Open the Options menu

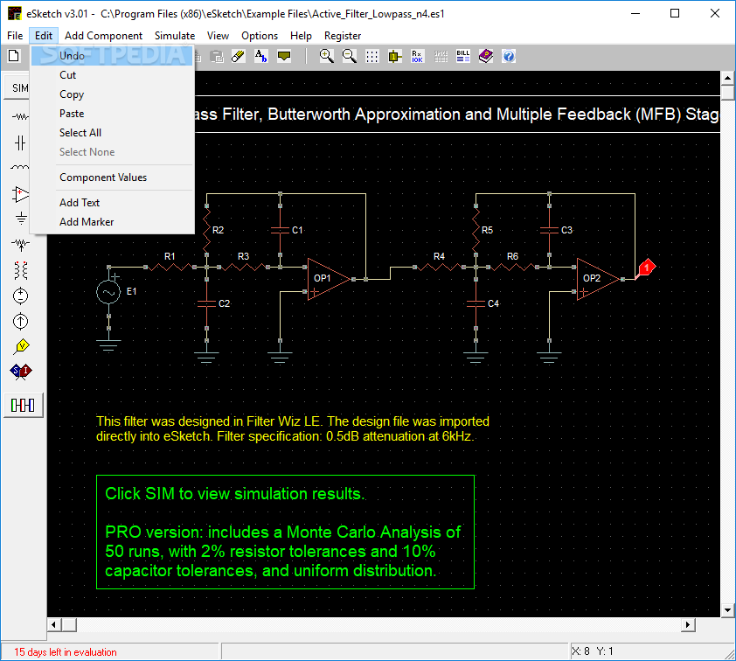click(260, 36)
